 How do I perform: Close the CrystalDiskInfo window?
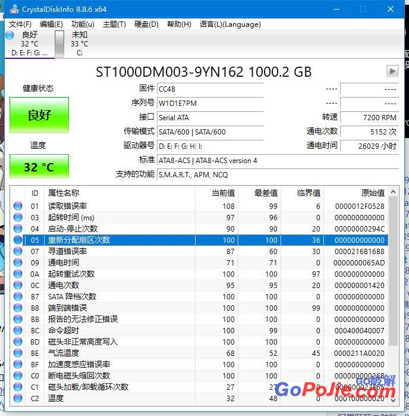(391, 9)
